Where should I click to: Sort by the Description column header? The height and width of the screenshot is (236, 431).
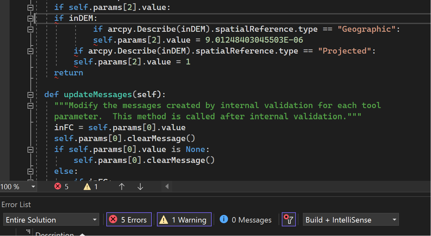pyautogui.click(x=54, y=234)
